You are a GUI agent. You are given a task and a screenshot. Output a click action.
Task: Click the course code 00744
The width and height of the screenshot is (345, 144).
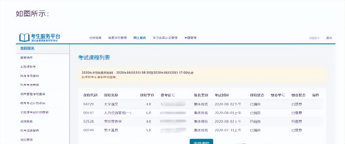pos(88,130)
